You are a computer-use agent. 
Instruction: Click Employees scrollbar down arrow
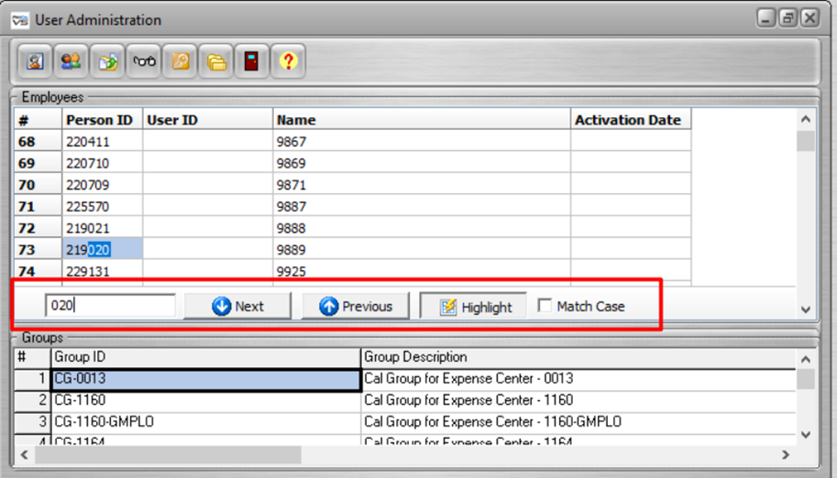806,310
